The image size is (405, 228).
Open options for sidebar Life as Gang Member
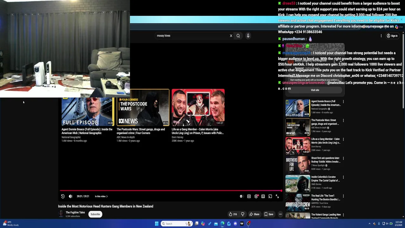343,139
